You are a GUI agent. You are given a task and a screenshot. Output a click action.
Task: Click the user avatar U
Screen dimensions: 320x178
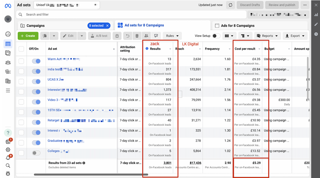(x=8, y=19)
